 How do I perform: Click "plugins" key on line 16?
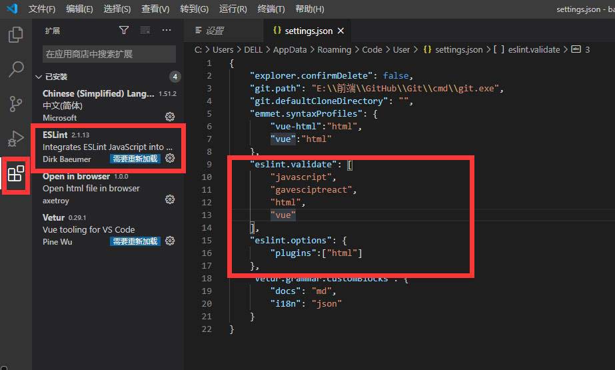coord(293,253)
